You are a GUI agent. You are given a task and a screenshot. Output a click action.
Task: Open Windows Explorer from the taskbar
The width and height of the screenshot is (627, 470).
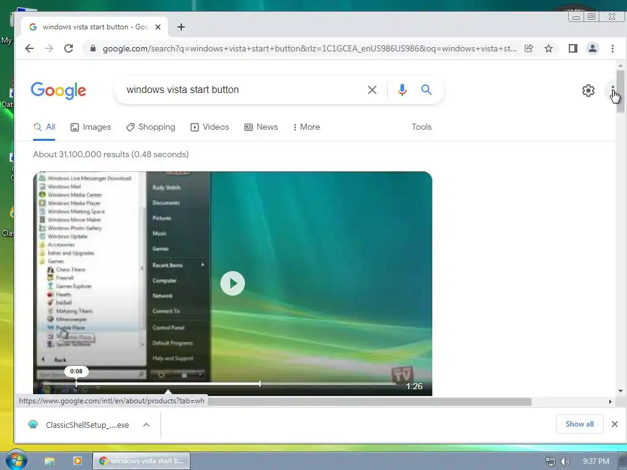(x=50, y=461)
